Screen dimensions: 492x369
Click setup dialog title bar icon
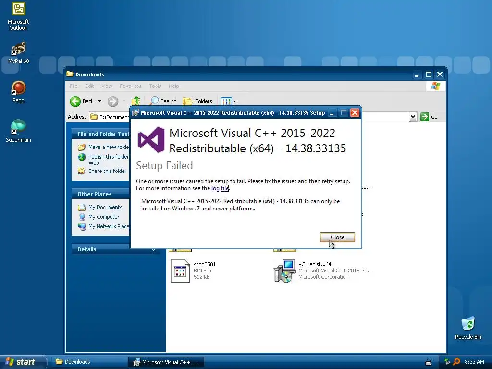[135, 113]
